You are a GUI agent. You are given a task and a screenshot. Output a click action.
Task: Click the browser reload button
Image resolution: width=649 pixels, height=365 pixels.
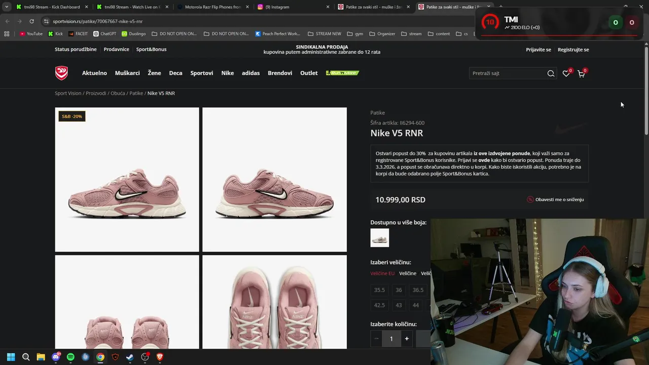pos(31,21)
